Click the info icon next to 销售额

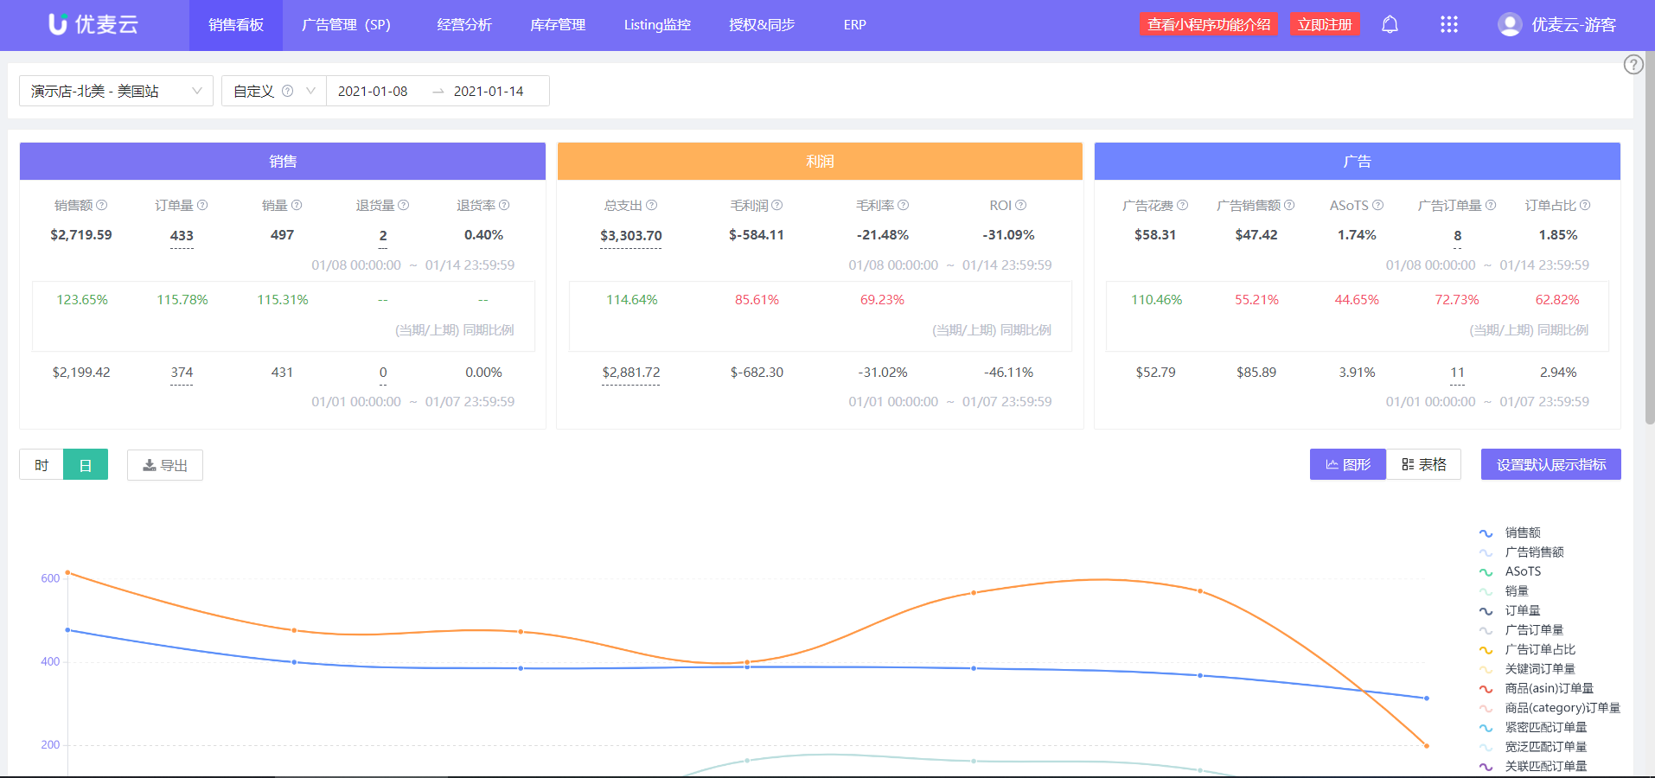(x=102, y=205)
